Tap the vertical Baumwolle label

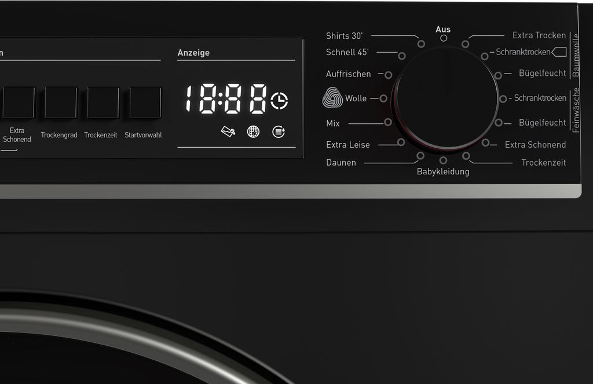click(576, 55)
